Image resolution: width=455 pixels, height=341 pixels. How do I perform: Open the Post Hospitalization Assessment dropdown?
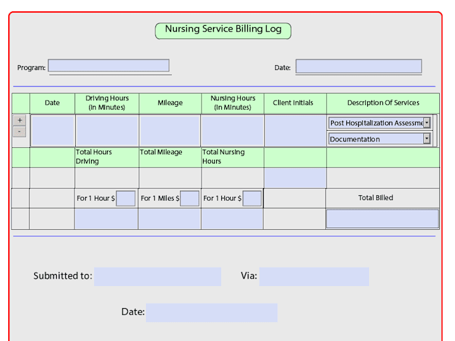[427, 123]
